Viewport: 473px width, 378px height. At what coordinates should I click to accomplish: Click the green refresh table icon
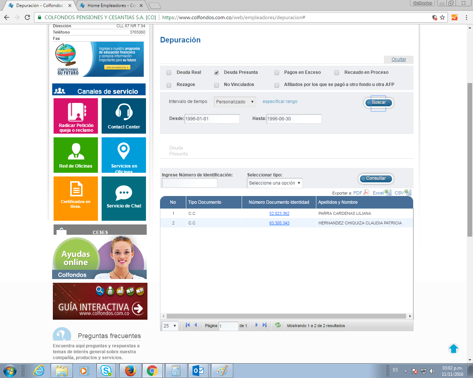pos(278,325)
